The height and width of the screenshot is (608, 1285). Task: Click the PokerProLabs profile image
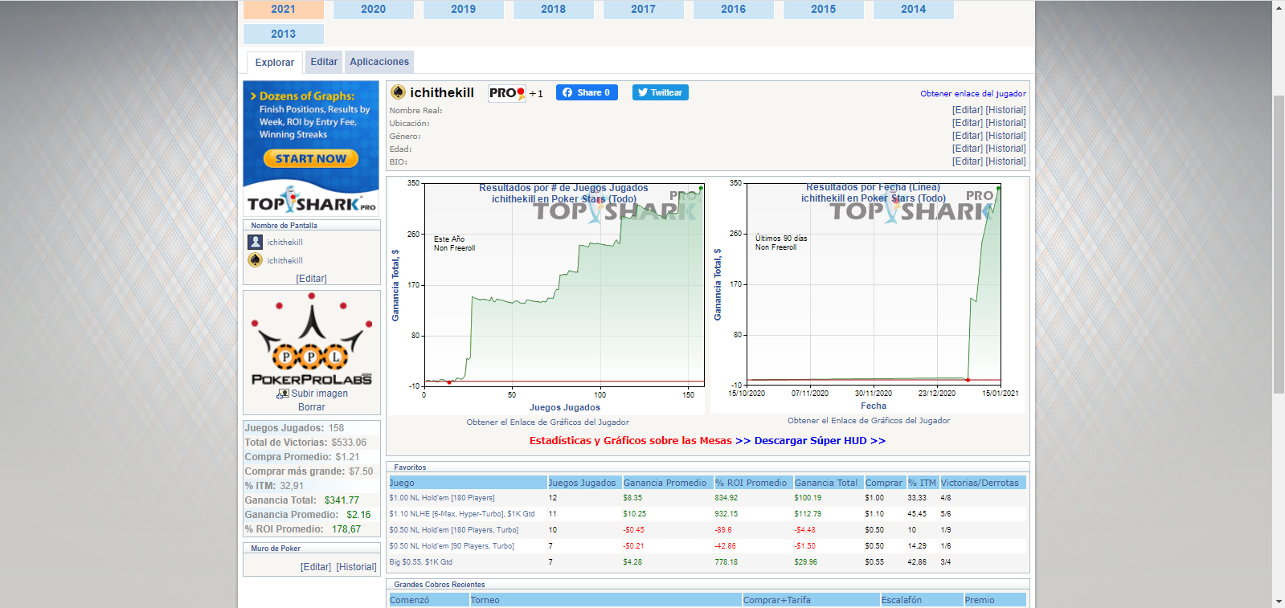pyautogui.click(x=312, y=339)
